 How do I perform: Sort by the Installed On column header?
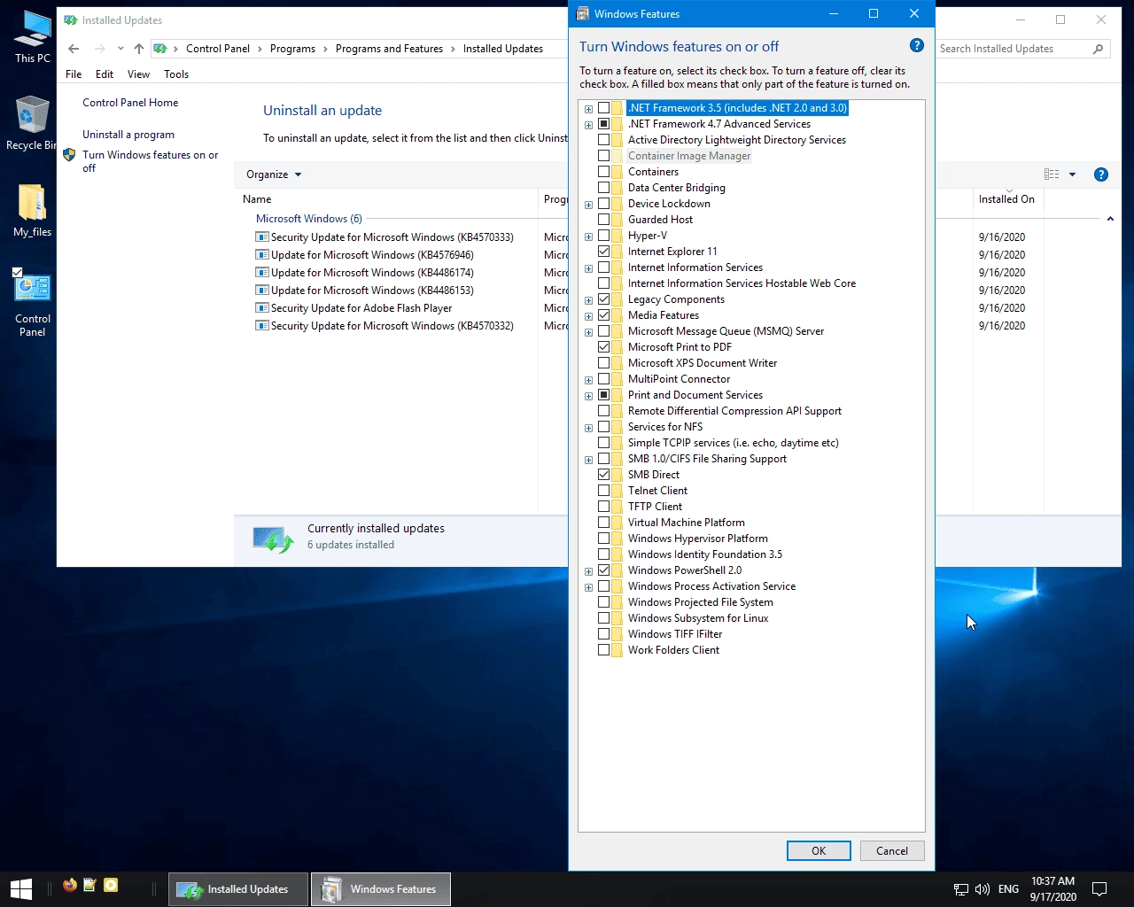point(1007,199)
